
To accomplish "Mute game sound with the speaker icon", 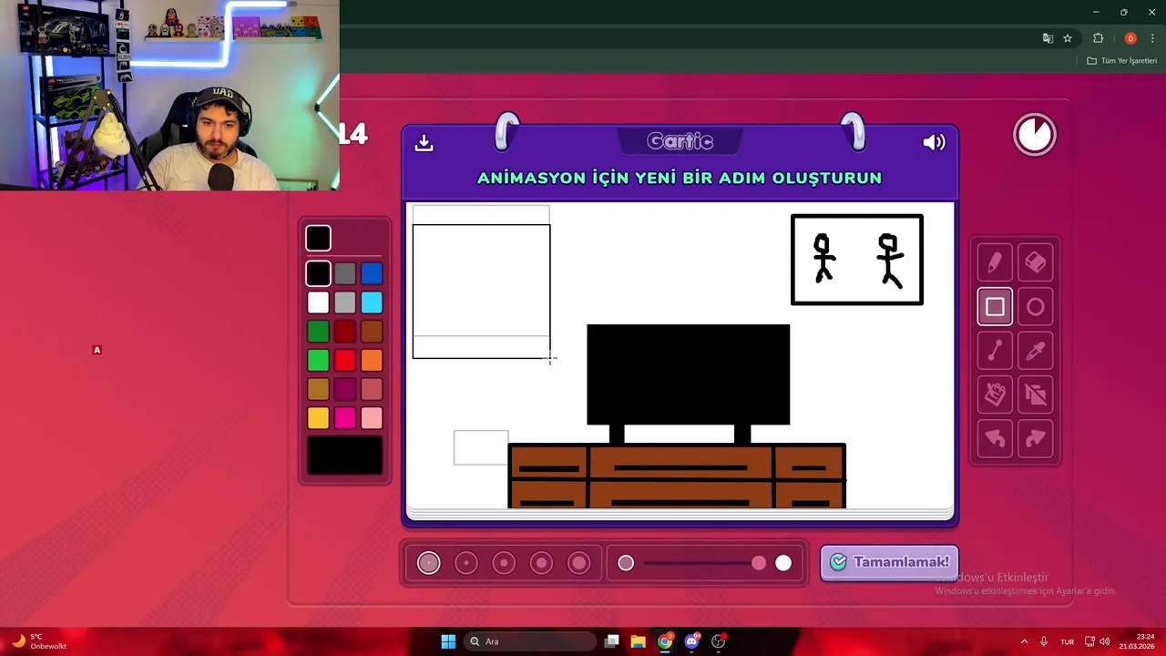I will tap(934, 143).
